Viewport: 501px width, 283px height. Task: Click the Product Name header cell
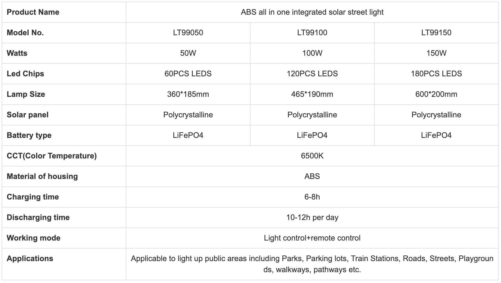[33, 12]
